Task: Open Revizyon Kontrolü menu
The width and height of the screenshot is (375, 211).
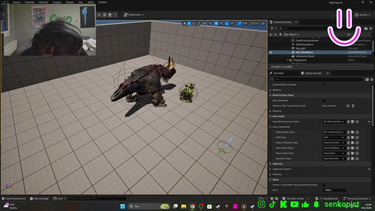Action: 357,198
